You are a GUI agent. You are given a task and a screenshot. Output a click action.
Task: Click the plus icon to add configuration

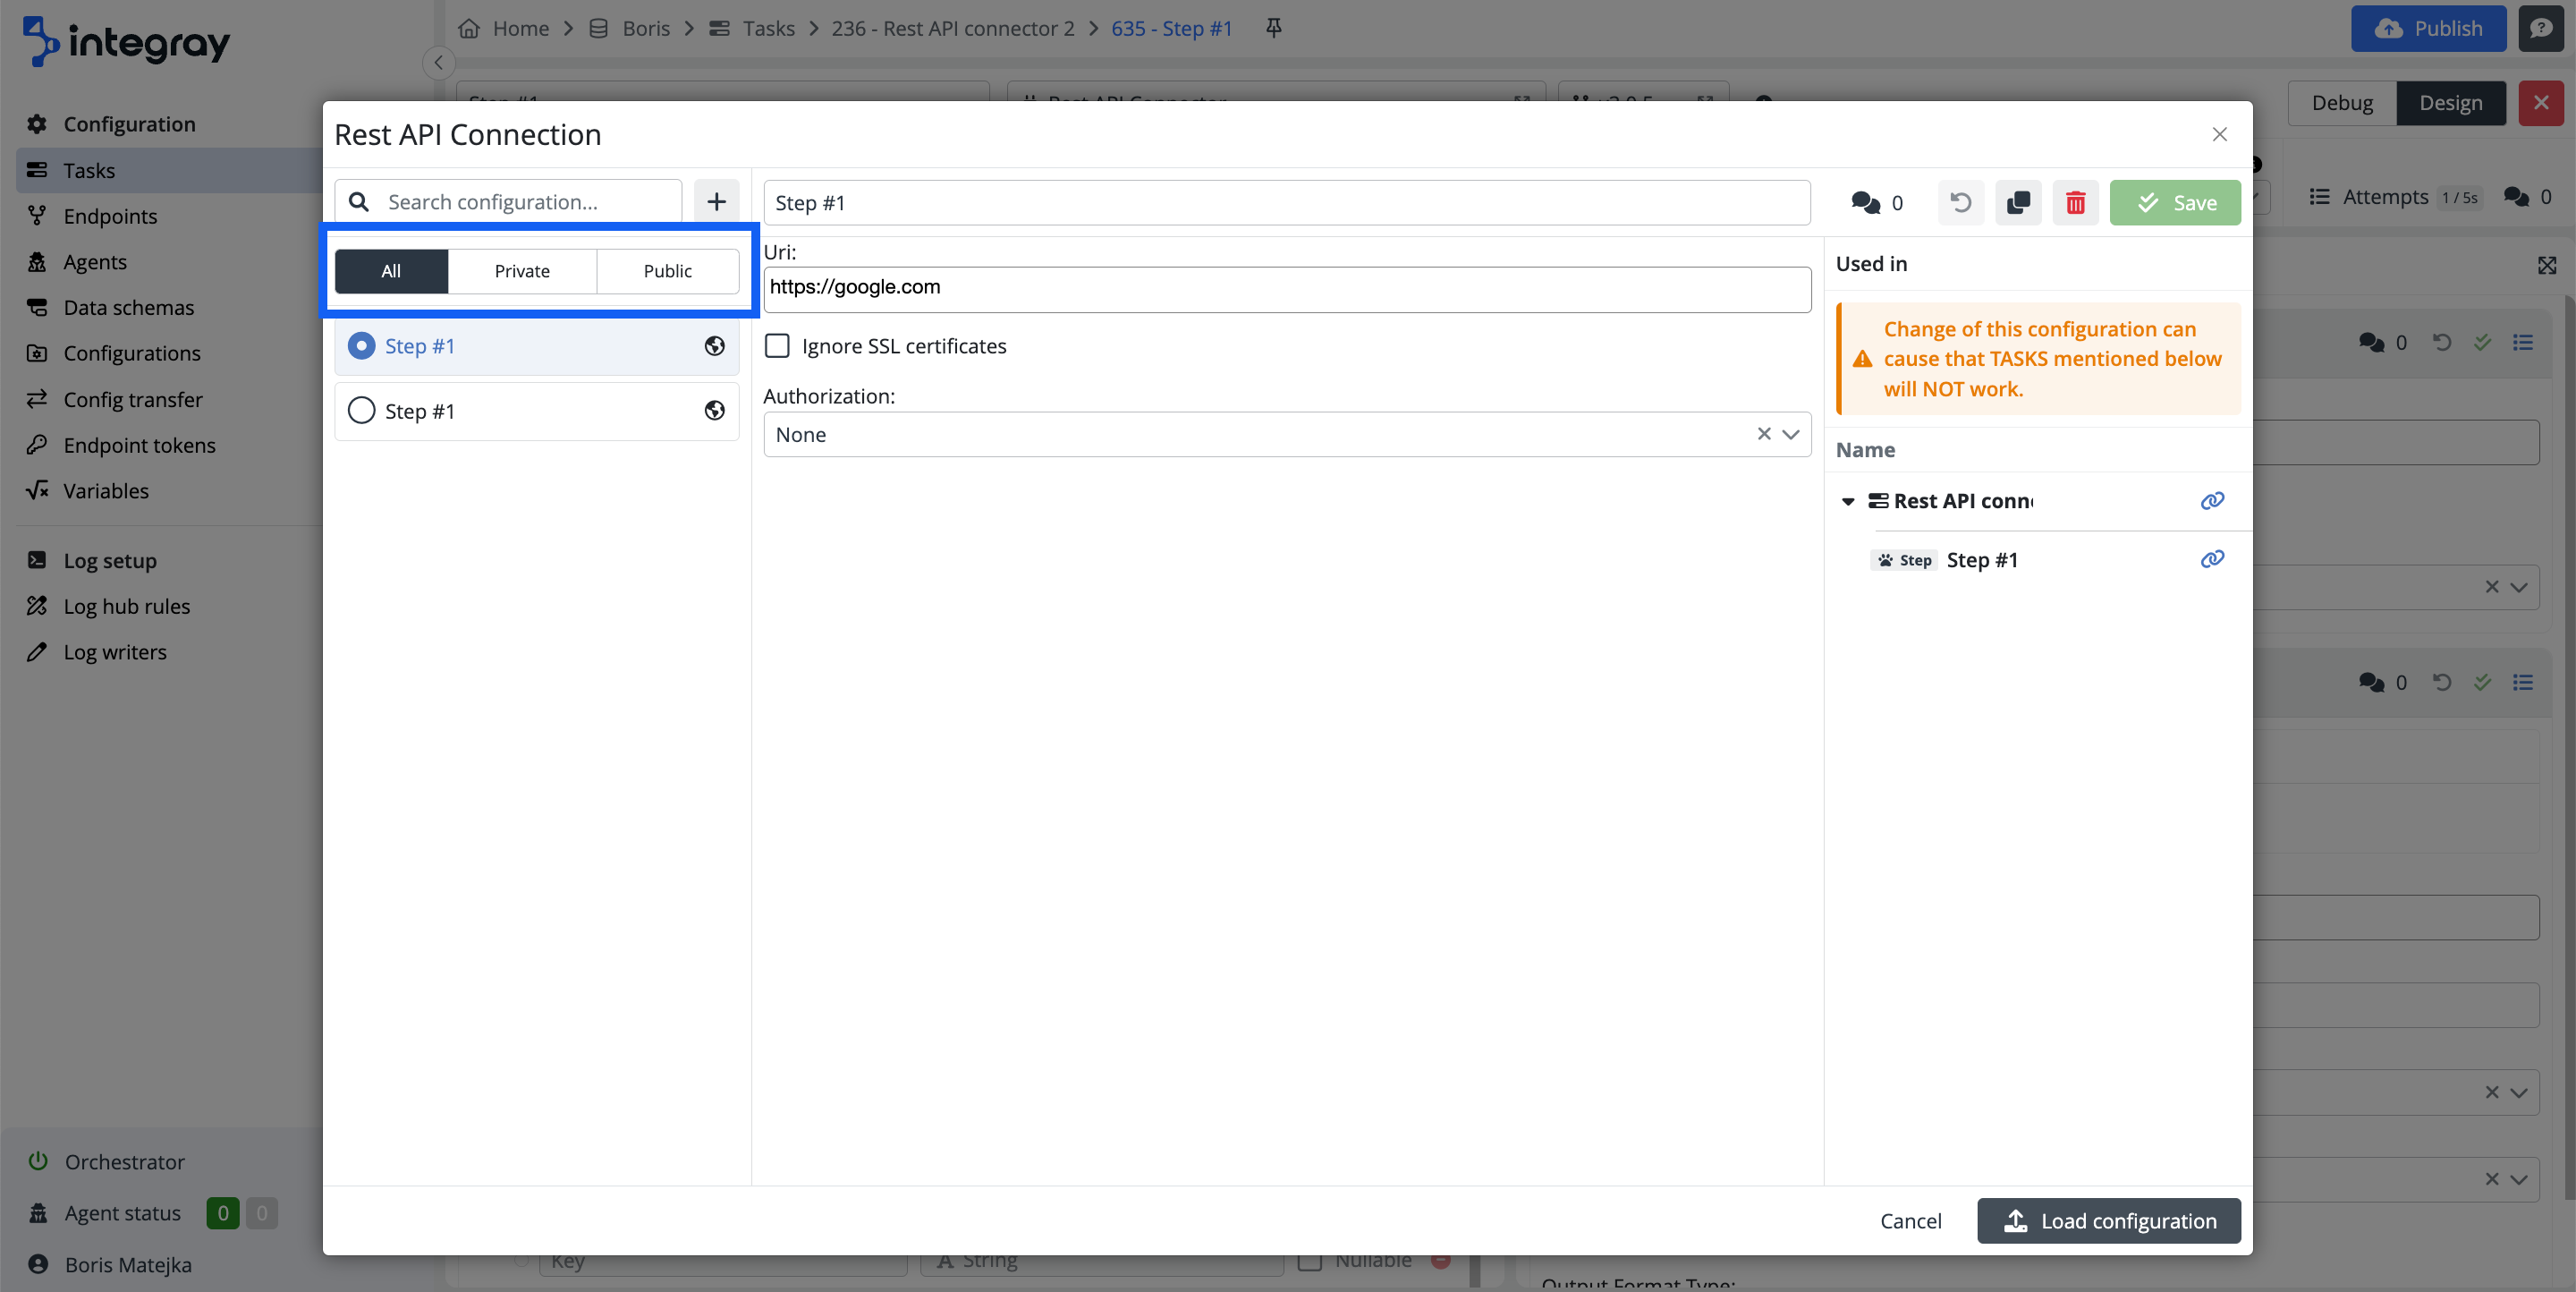[x=716, y=202]
